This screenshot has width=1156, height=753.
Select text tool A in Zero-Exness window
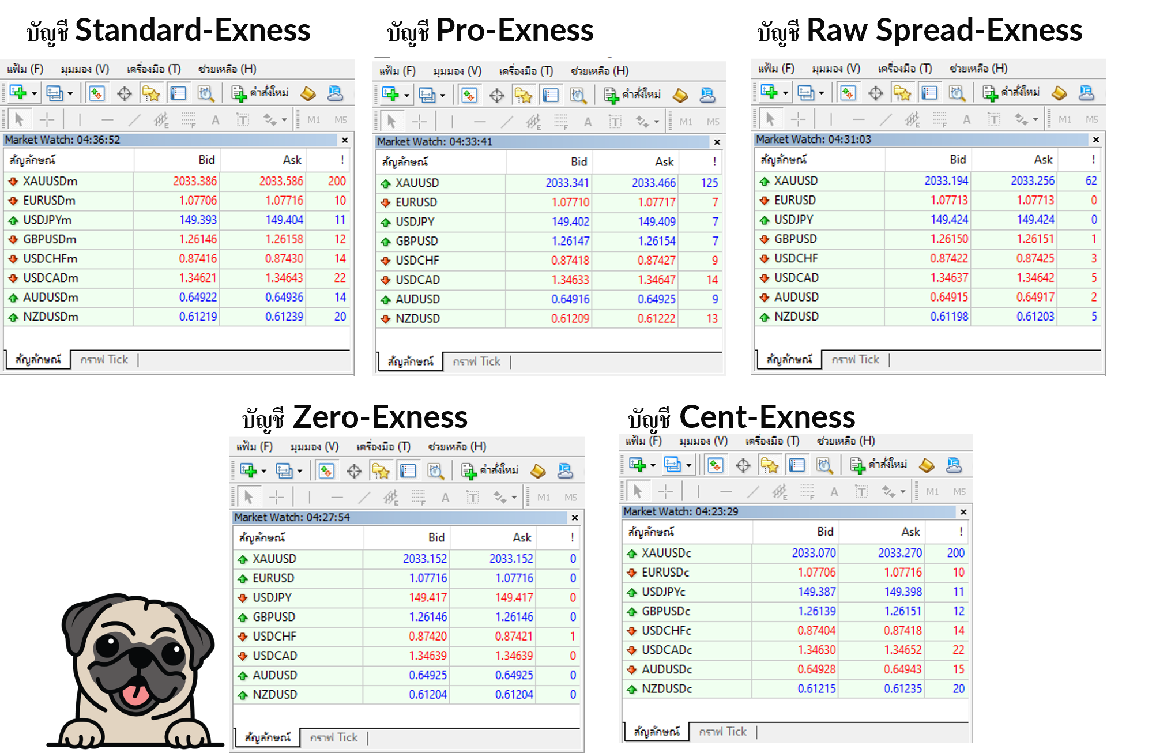tap(445, 497)
